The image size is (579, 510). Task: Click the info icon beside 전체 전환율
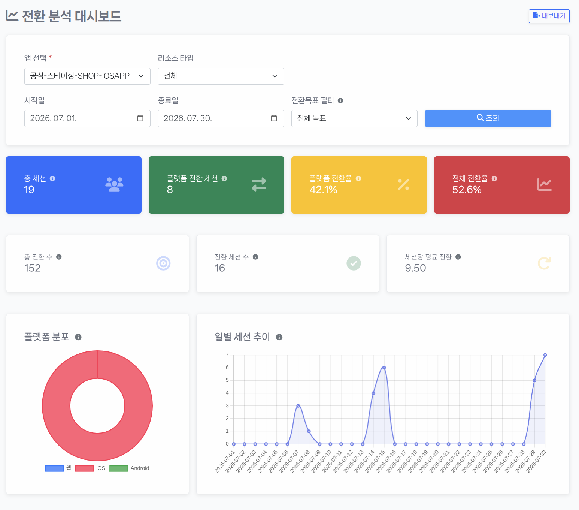pos(494,179)
